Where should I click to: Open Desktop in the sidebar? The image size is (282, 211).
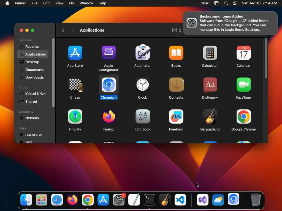point(33,62)
